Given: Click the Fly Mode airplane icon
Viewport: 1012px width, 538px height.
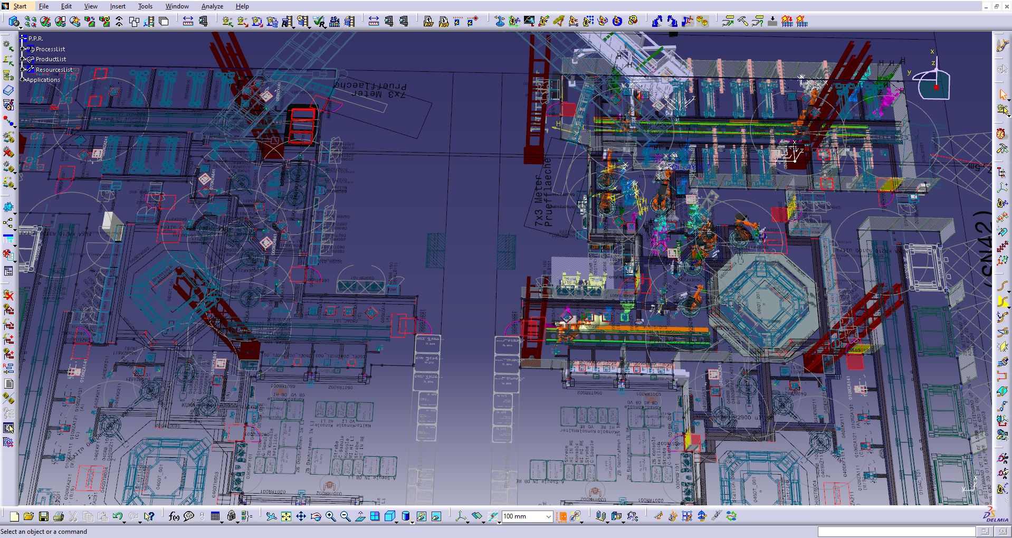Looking at the screenshot, I should click(271, 516).
